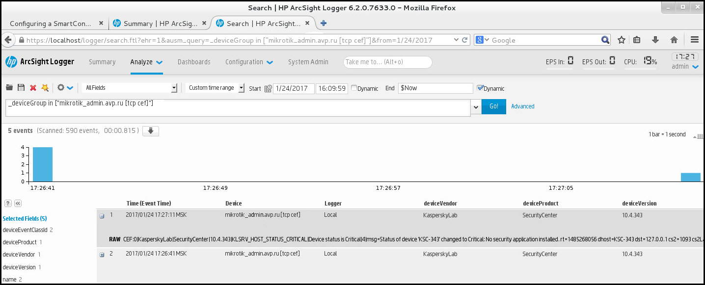Click the yellow star wand search icon
Viewport: 705px width, 285px height.
click(44, 87)
